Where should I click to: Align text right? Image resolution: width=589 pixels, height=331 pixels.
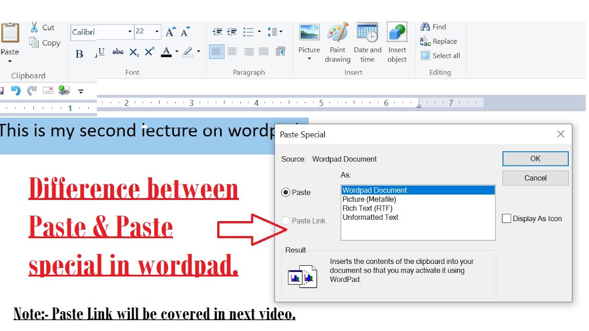[x=248, y=51]
